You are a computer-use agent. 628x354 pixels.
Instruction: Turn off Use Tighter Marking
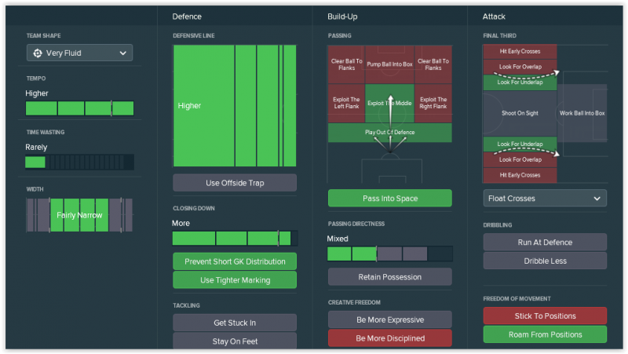pos(235,280)
